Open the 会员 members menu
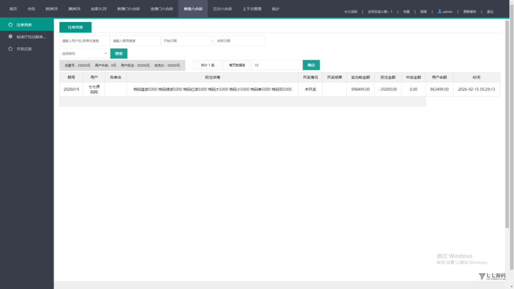The image size is (514, 289). click(31, 9)
